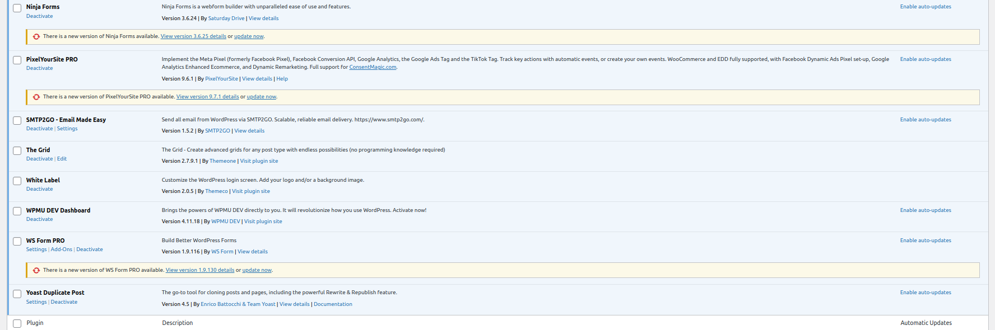This screenshot has width=995, height=330.
Task: Open Yoast Duplicate Post Documentation link
Action: 333,304
